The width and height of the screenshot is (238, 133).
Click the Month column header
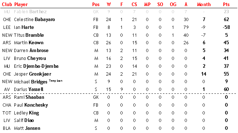pos(204,4)
